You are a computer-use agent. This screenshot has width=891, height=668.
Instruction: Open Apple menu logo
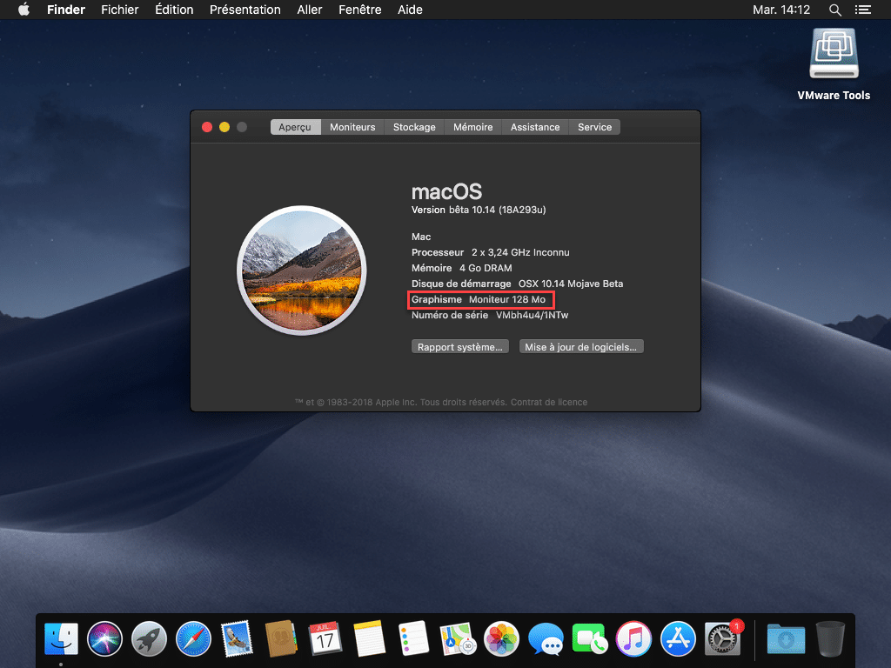(x=23, y=10)
